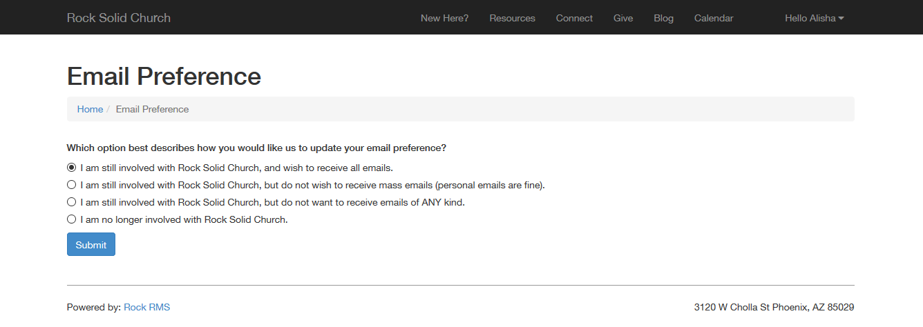
Task: Submit the email preference form
Action: (91, 244)
